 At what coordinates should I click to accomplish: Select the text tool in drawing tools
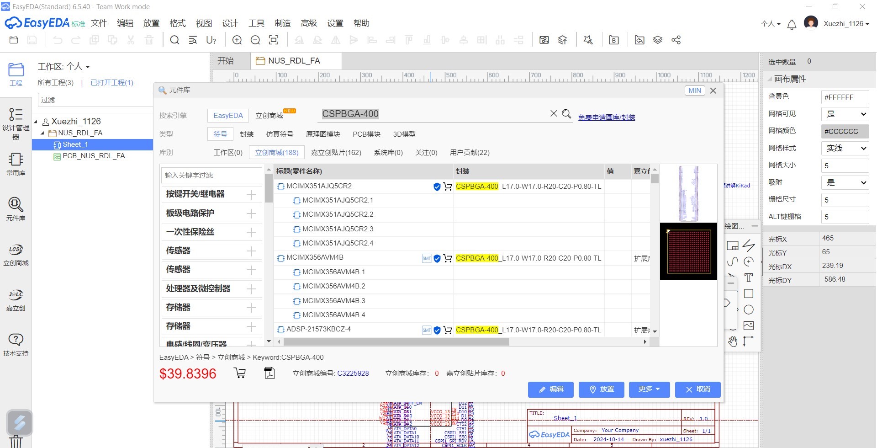click(749, 277)
